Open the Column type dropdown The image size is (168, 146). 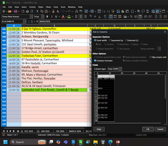pyautogui.click(x=115, y=69)
